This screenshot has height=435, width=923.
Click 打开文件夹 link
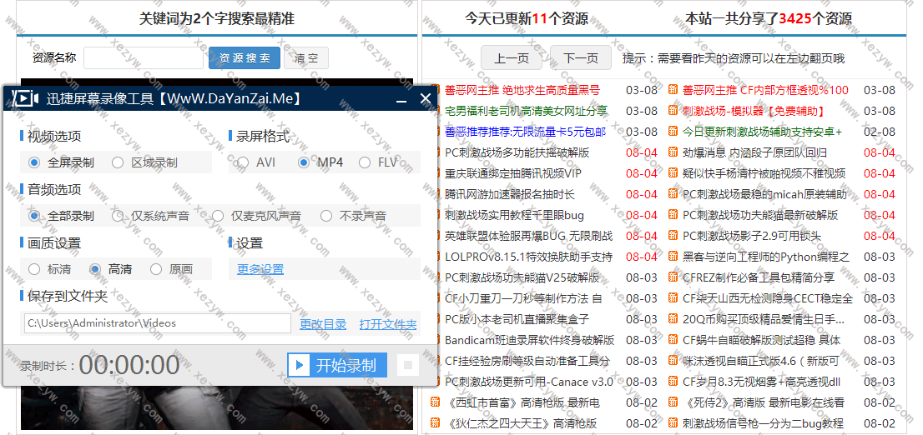(x=387, y=324)
